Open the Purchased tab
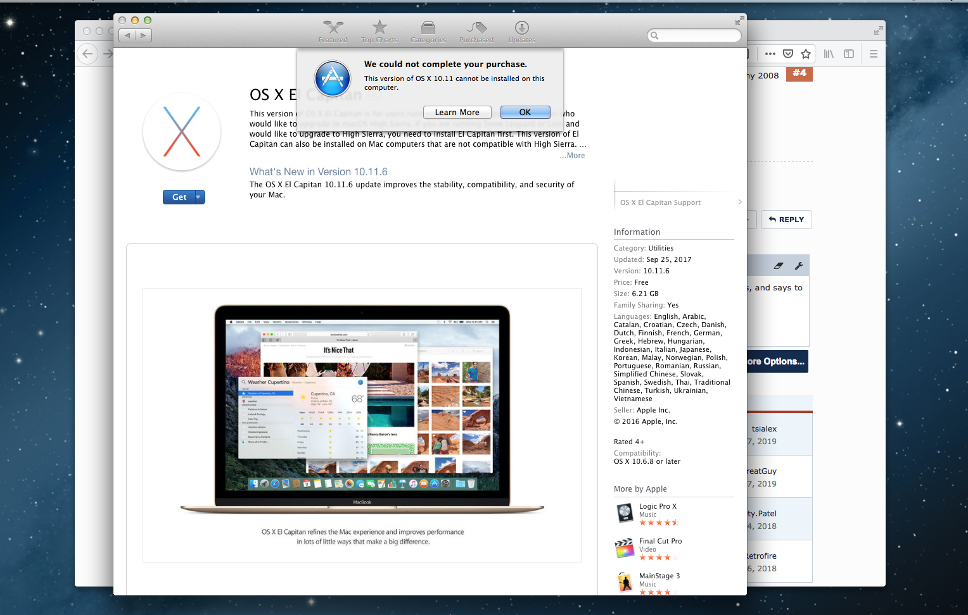The height and width of the screenshot is (615, 968). [476, 32]
